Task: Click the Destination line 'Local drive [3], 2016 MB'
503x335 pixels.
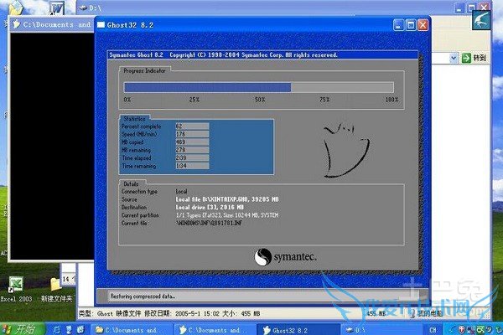Action: [x=210, y=208]
